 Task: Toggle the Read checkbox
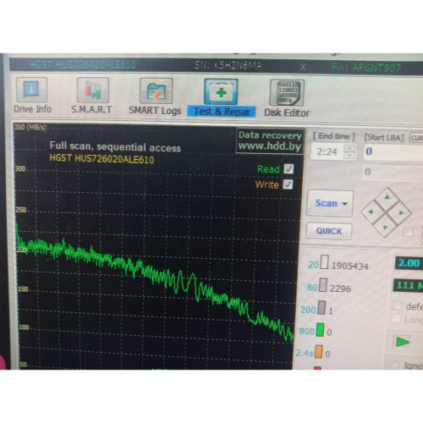coord(288,169)
